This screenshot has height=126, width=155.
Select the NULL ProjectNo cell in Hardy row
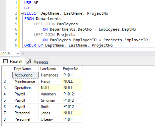(72, 81)
